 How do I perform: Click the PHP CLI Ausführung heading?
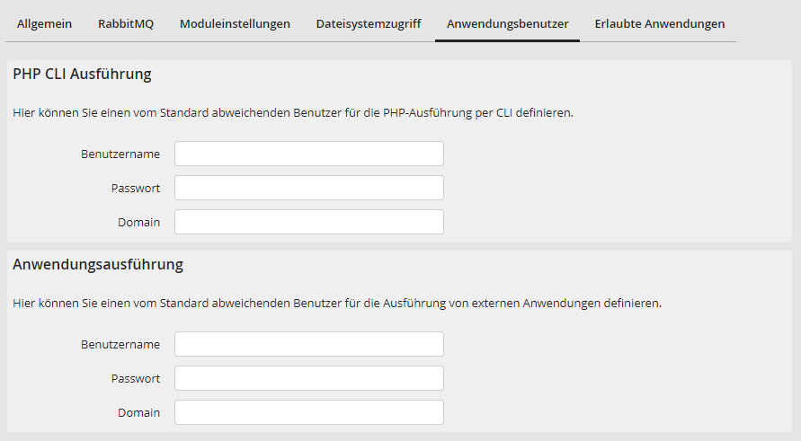[x=82, y=75]
